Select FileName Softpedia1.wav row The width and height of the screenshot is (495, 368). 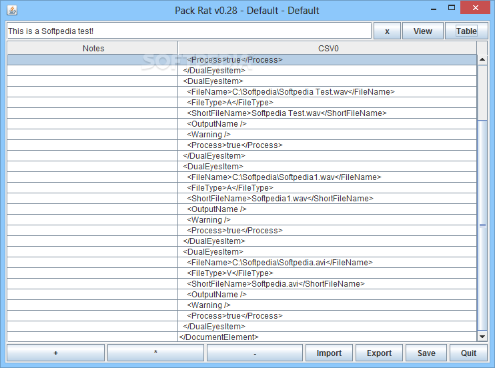tap(241, 177)
